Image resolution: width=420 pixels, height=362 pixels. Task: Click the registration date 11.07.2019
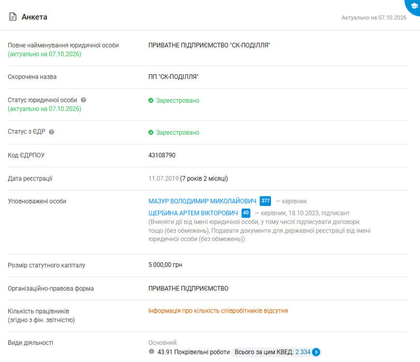[163, 179]
